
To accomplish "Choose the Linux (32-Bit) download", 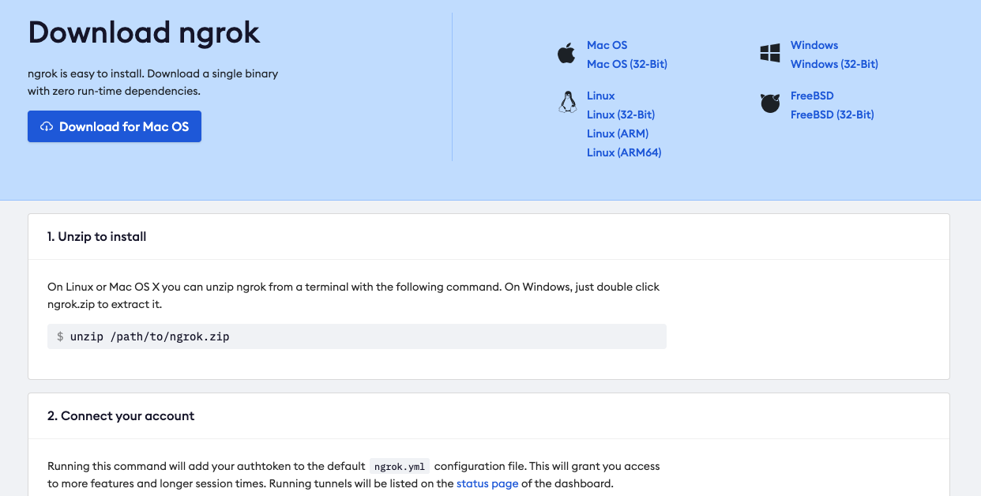I will coord(620,115).
